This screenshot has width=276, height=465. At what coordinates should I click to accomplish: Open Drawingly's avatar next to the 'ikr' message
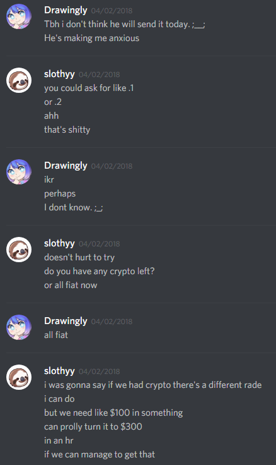[x=19, y=172]
